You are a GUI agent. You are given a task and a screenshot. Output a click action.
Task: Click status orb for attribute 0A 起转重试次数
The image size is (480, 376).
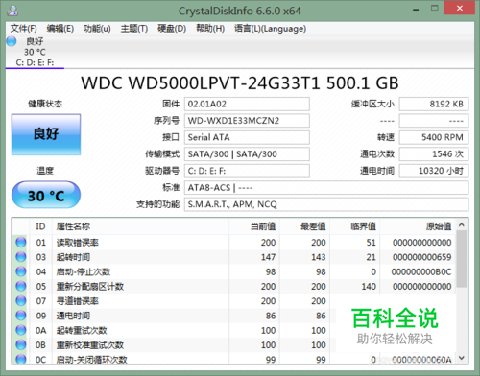click(21, 330)
